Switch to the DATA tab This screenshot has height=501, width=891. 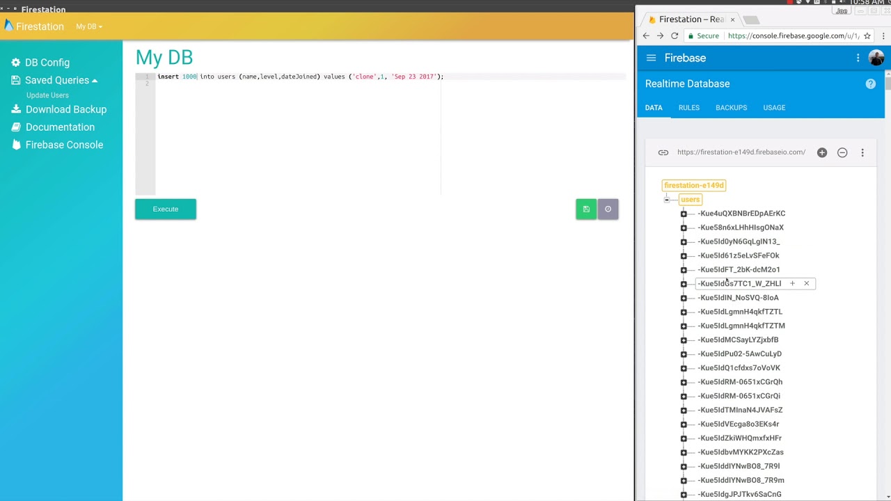tap(654, 108)
